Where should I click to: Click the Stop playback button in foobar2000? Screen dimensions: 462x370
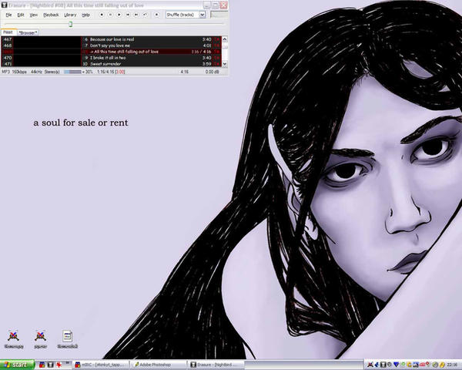coord(102,15)
